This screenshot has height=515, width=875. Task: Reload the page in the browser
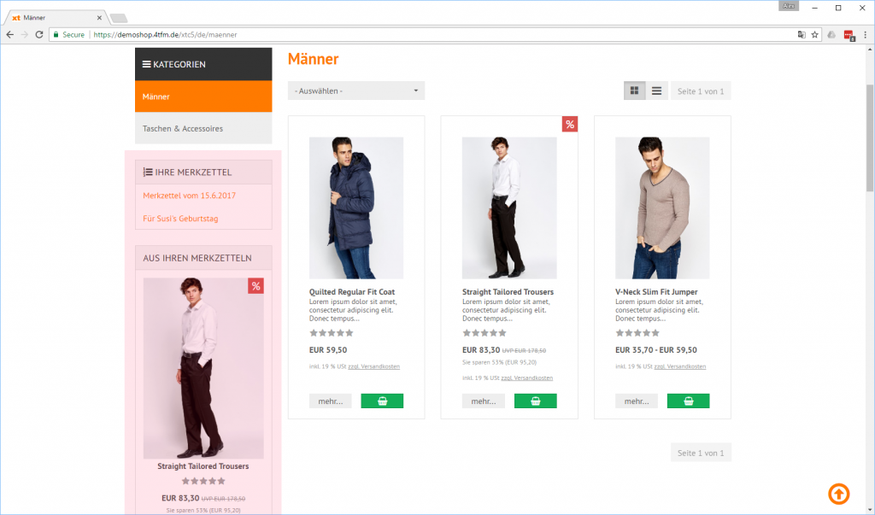tap(39, 35)
